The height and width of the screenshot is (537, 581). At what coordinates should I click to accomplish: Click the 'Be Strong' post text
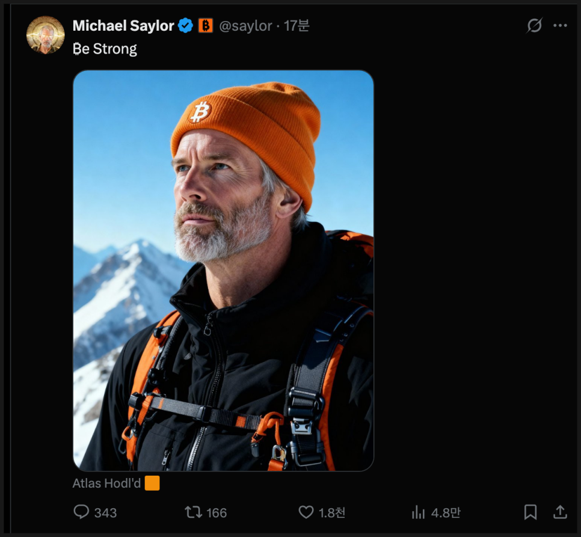pyautogui.click(x=105, y=49)
